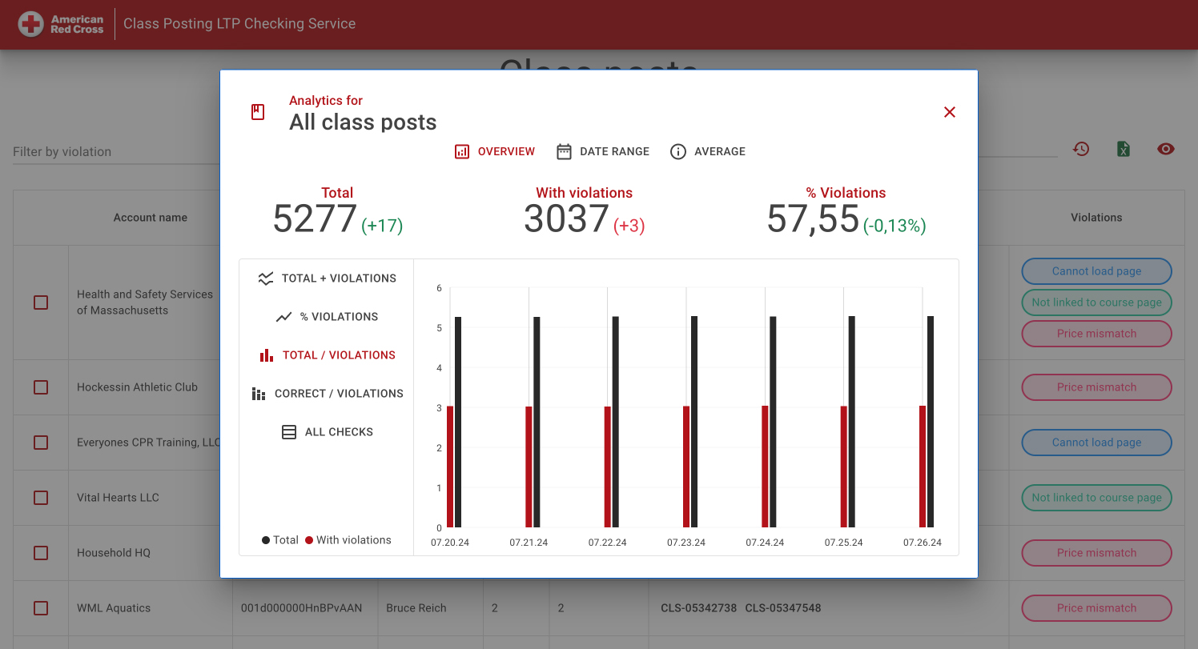
Task: Switch to the Overview tab
Action: point(495,151)
